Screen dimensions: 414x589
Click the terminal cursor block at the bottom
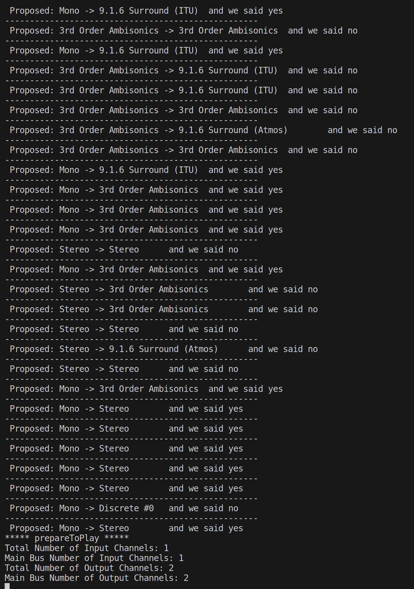[x=7, y=586]
